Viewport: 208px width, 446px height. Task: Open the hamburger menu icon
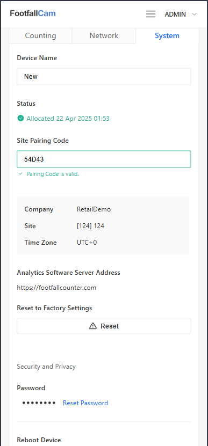(150, 14)
